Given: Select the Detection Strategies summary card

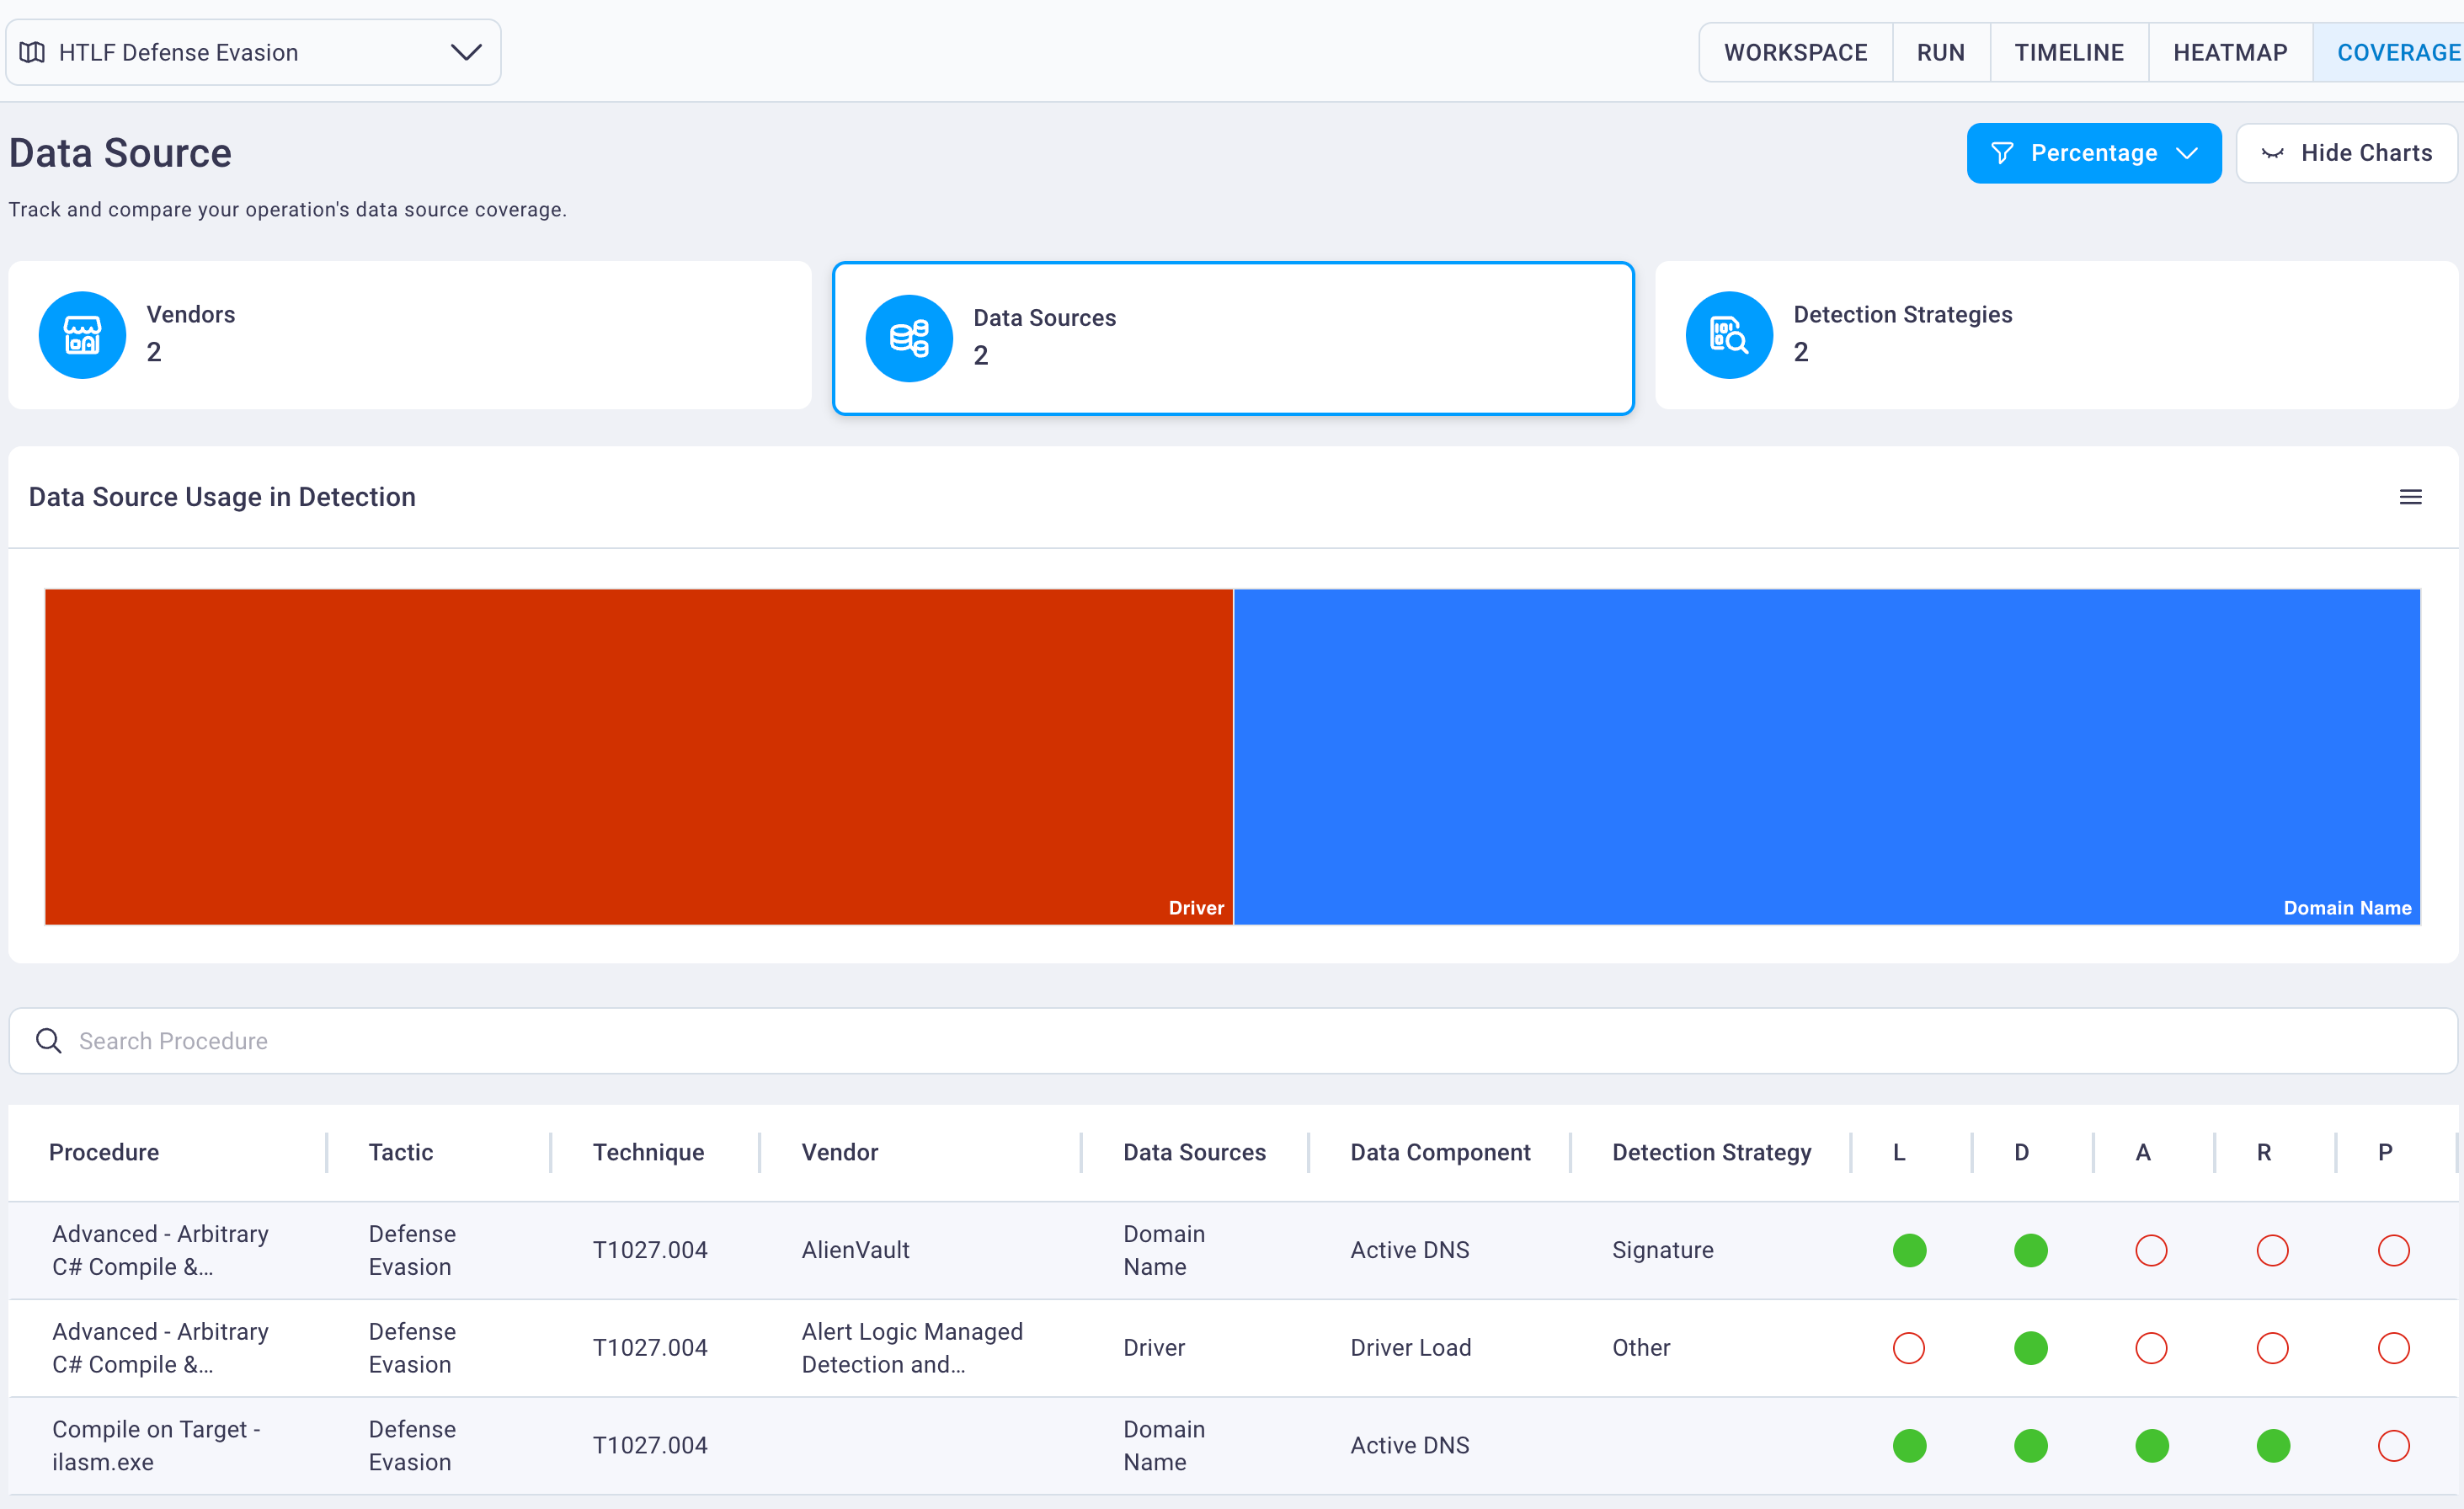Looking at the screenshot, I should click(2056, 335).
